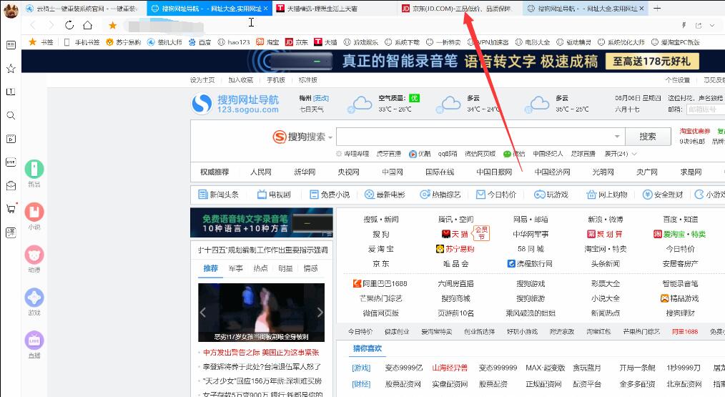Click the lightning speed-mode icon in toolbar
This screenshot has height=397, width=725.
coord(684,26)
